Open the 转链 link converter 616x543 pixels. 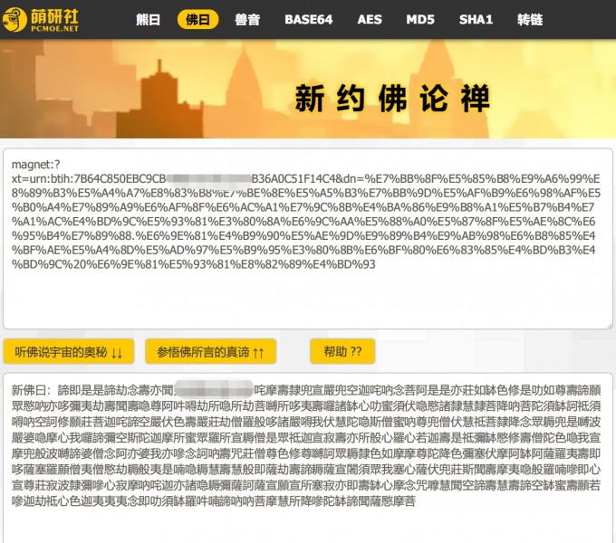(530, 19)
